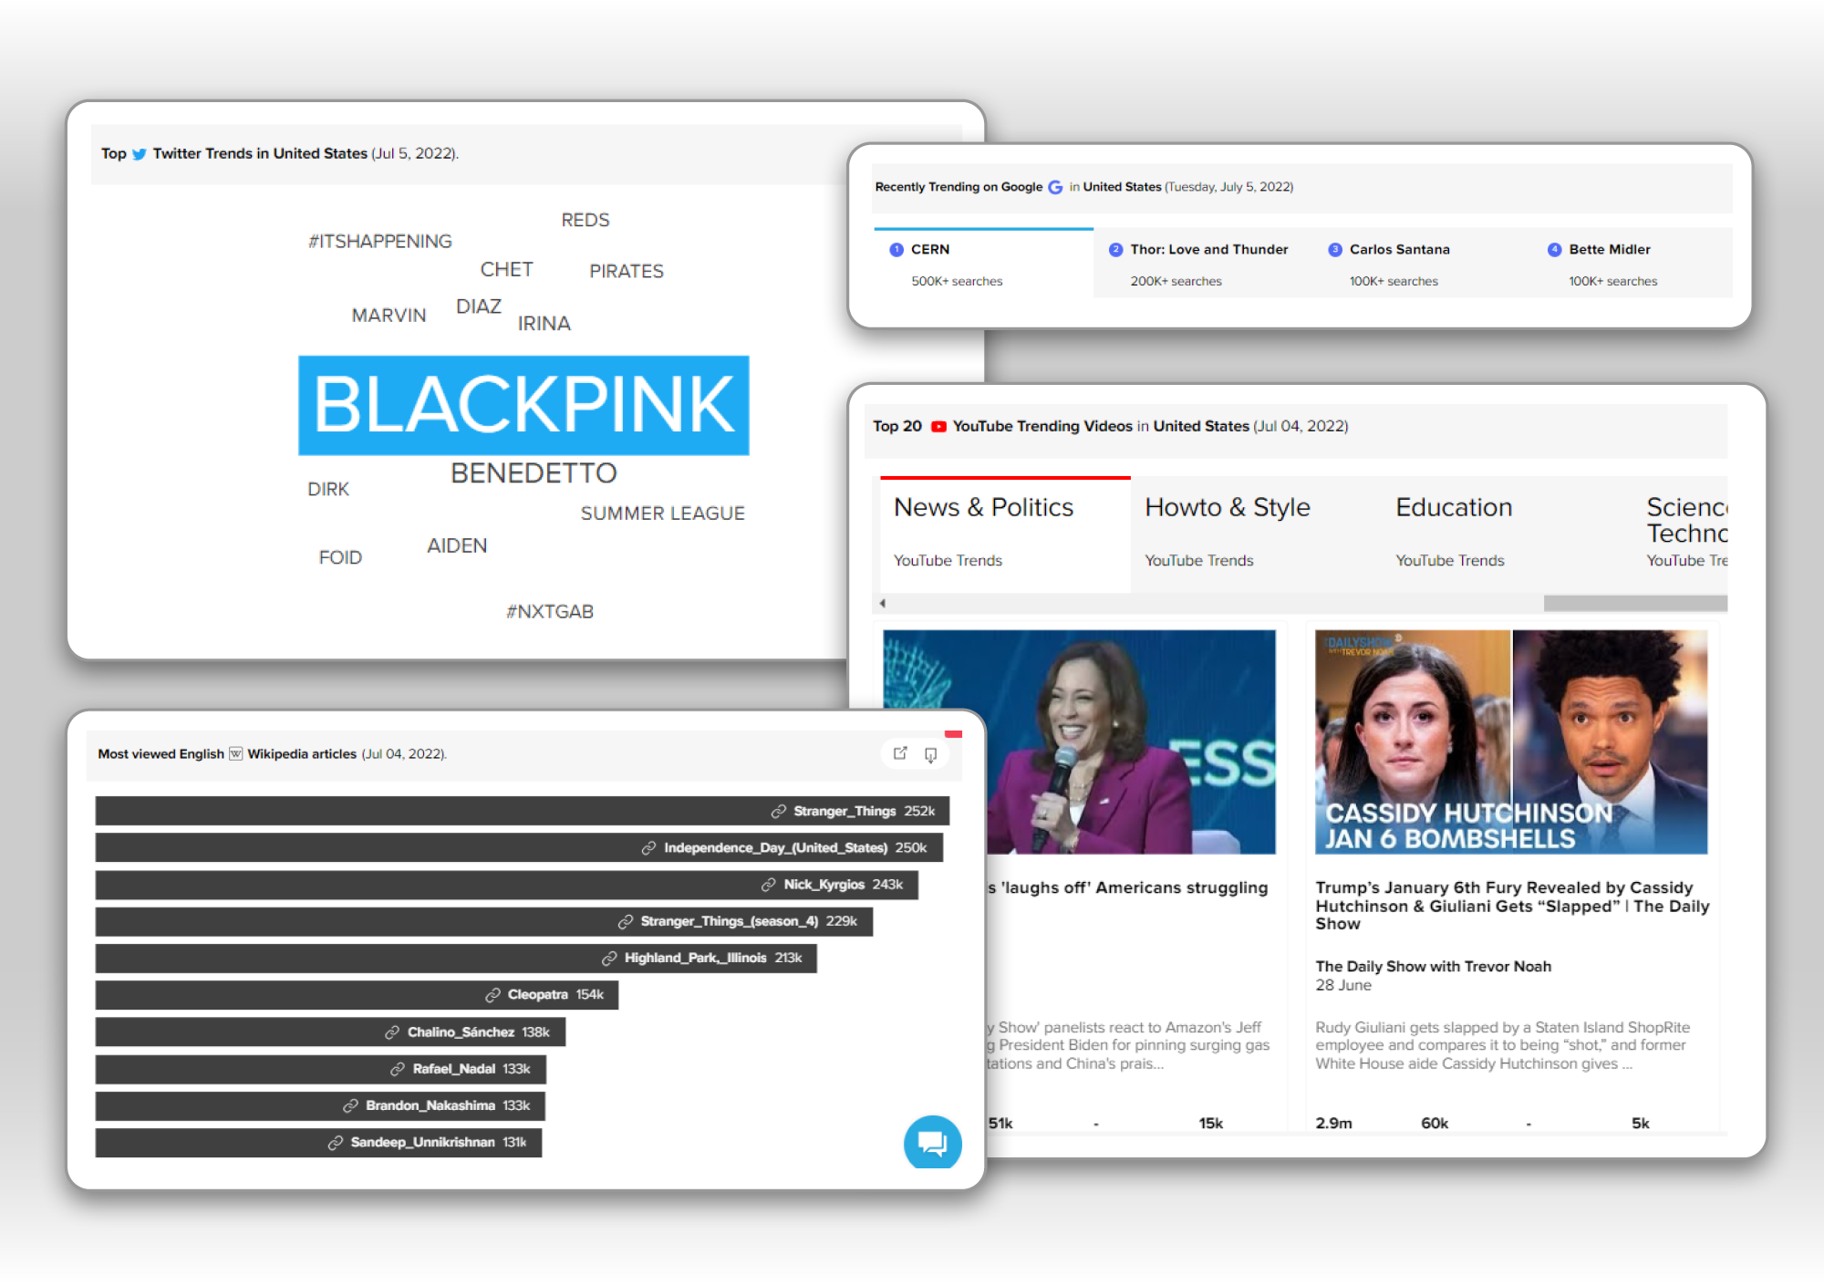This screenshot has height=1286, width=1824.
Task: Click the embed/download icon in Wikipedia panel
Action: point(930,754)
